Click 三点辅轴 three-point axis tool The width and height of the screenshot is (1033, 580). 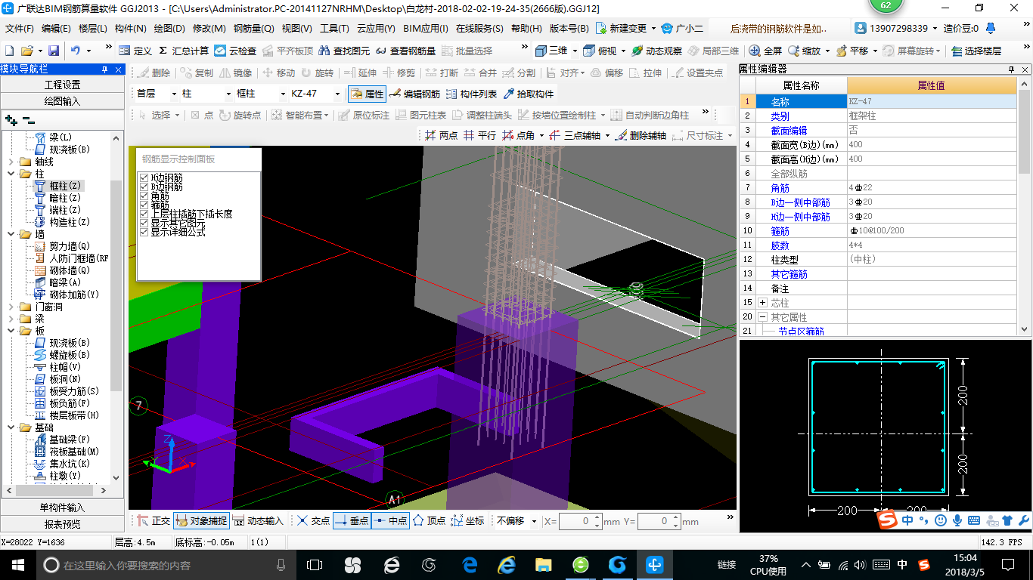575,136
